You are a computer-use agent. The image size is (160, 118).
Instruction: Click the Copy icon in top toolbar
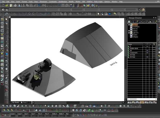click(27, 5)
